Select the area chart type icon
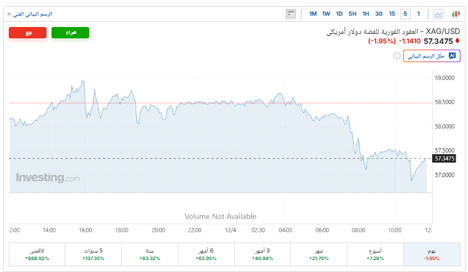This screenshot has height=272, width=468. [x=438, y=13]
